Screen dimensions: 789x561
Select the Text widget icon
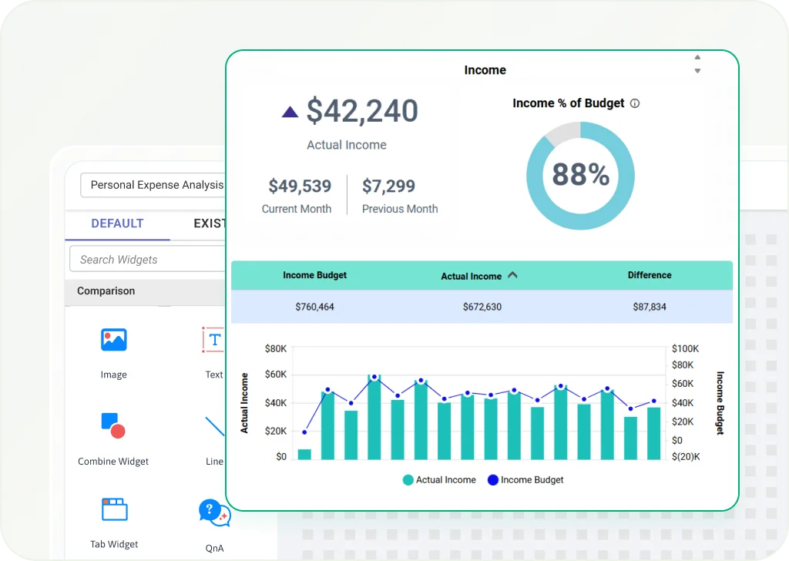tap(213, 340)
